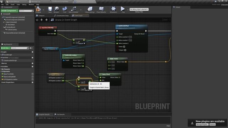This screenshot has width=228, height=128.
Task: Click the graph navigate forward arrow
Action: tap(47, 20)
